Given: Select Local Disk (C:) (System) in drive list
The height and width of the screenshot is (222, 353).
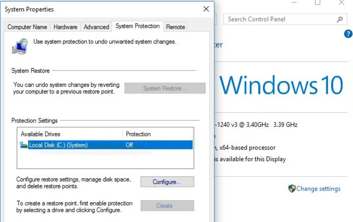Looking at the screenshot, I should tap(58, 145).
